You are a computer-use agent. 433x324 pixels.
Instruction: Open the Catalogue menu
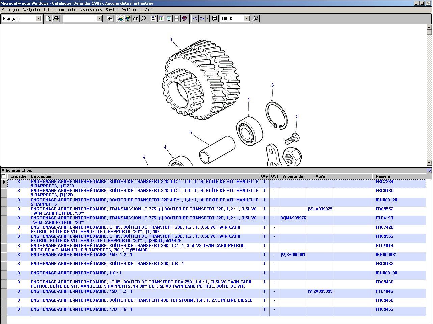click(x=10, y=10)
